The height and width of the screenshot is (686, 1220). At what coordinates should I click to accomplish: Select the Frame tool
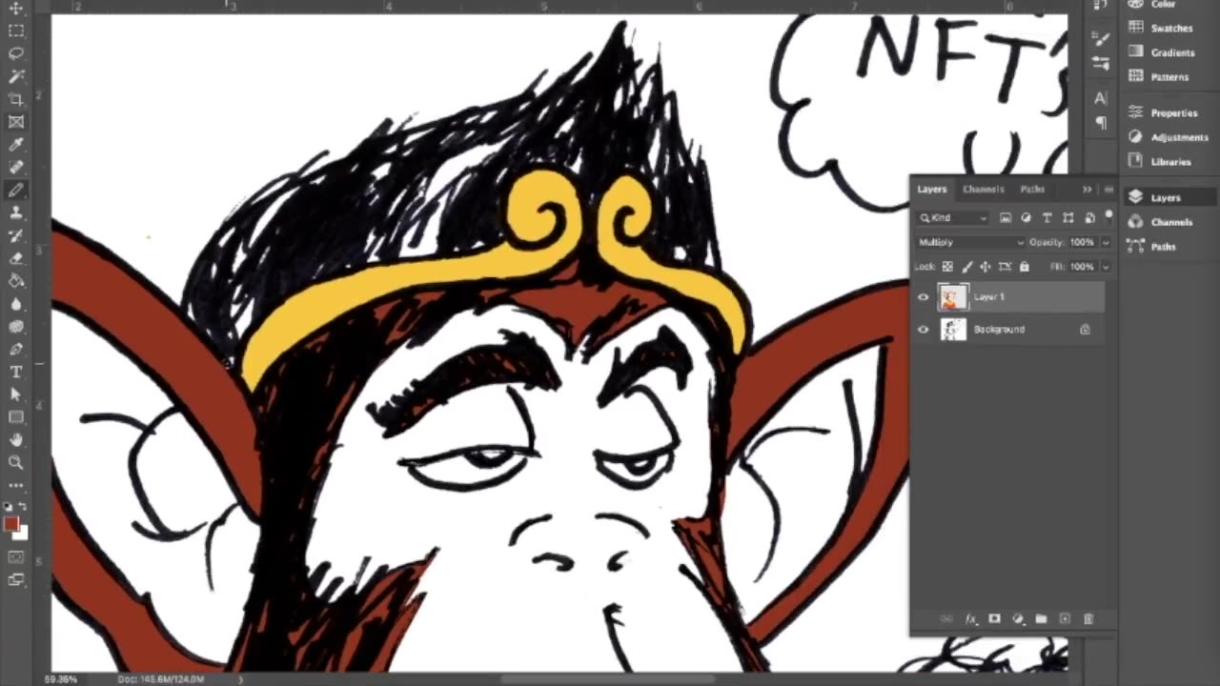16,122
